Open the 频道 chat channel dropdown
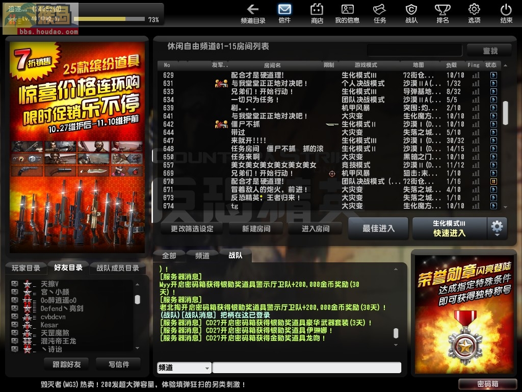 click(184, 367)
